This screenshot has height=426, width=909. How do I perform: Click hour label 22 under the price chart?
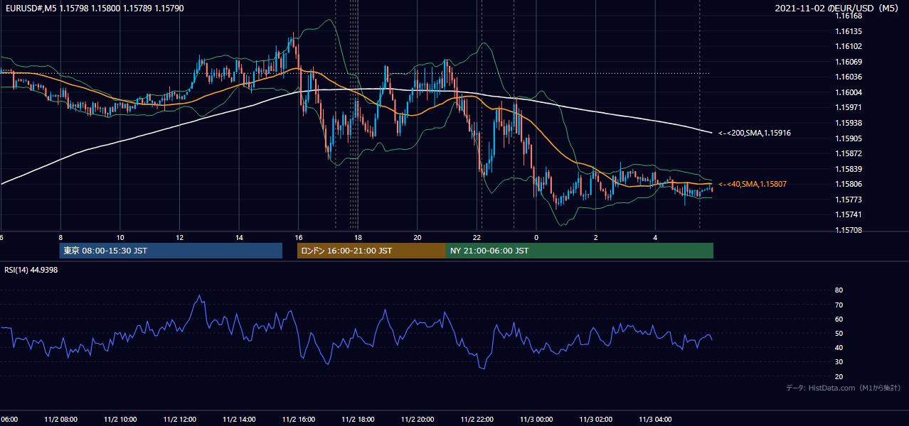477,237
